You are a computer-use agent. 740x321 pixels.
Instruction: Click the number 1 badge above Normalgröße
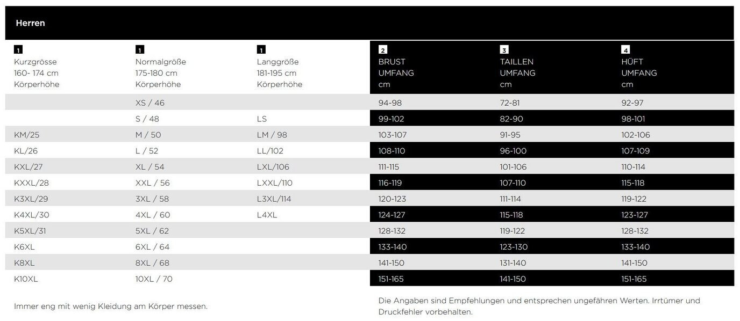[140, 50]
